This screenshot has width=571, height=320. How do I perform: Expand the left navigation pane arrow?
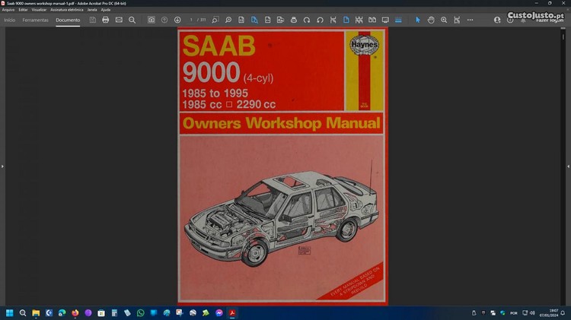coord(2,166)
